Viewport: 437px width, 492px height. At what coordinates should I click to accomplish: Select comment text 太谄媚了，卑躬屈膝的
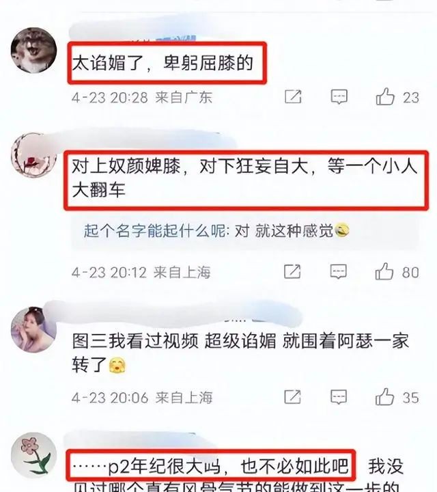pyautogui.click(x=163, y=63)
